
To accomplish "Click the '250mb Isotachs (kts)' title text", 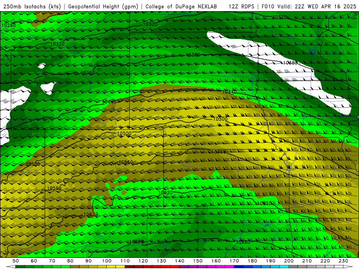I will pyautogui.click(x=32, y=7).
